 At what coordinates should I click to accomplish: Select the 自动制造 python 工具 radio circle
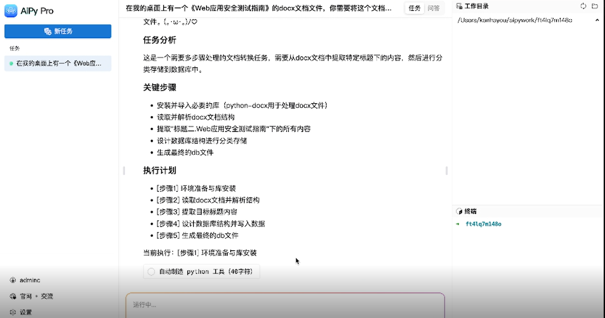click(x=151, y=271)
